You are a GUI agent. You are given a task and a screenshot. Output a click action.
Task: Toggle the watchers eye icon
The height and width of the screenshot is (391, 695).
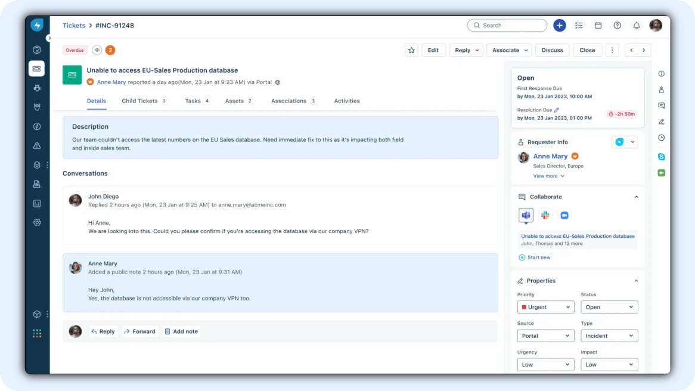point(97,51)
